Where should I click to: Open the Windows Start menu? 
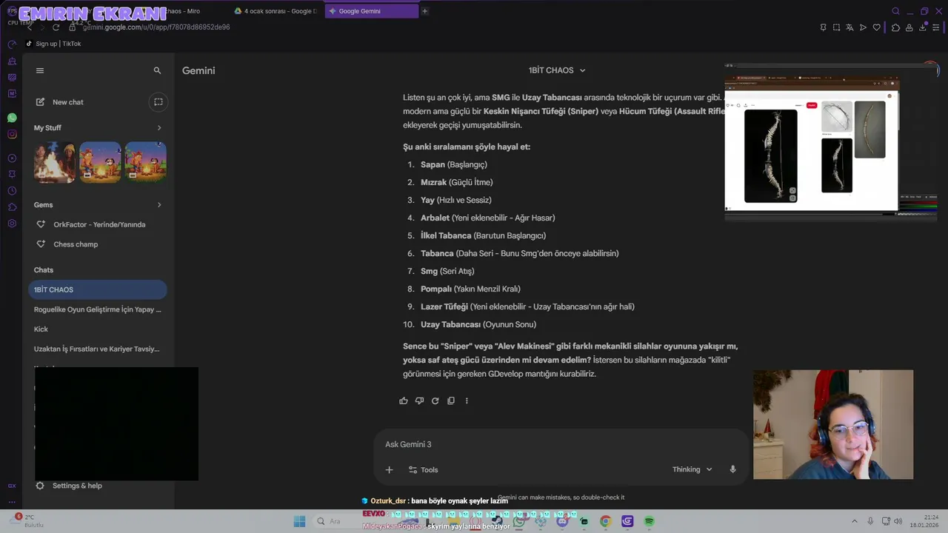coord(299,521)
